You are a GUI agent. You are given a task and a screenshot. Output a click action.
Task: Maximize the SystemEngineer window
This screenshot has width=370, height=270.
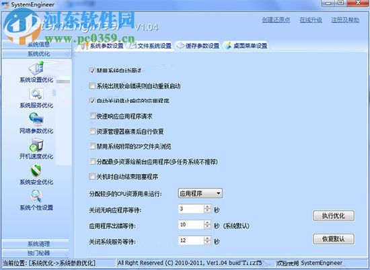coord(341,3)
